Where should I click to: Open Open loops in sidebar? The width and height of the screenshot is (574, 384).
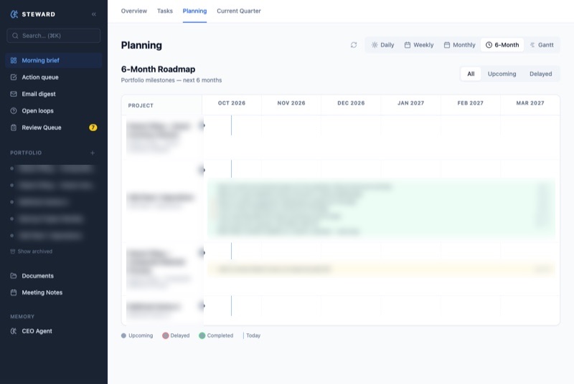click(x=53, y=111)
